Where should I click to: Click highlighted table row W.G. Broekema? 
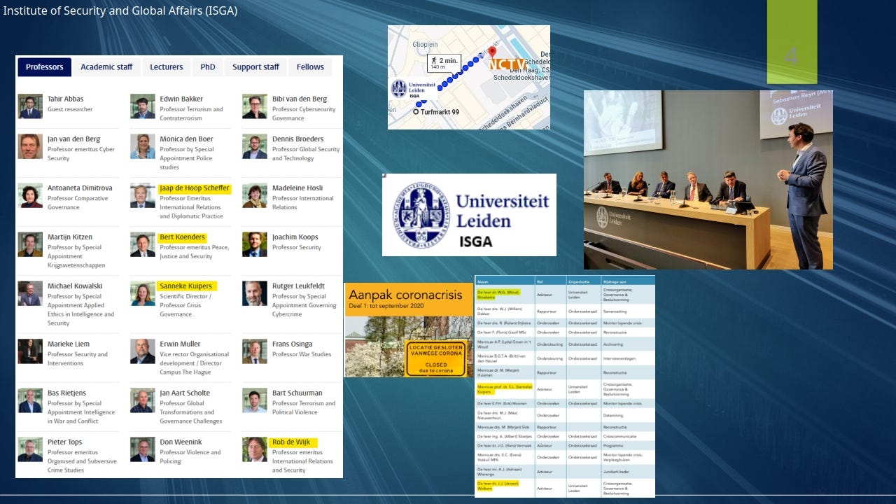[565, 295]
